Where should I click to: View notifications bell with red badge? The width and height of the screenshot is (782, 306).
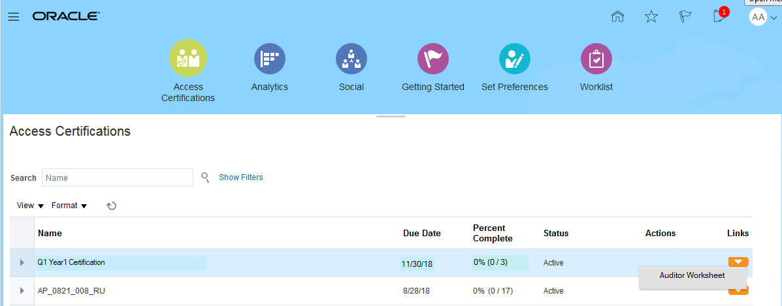(x=720, y=16)
